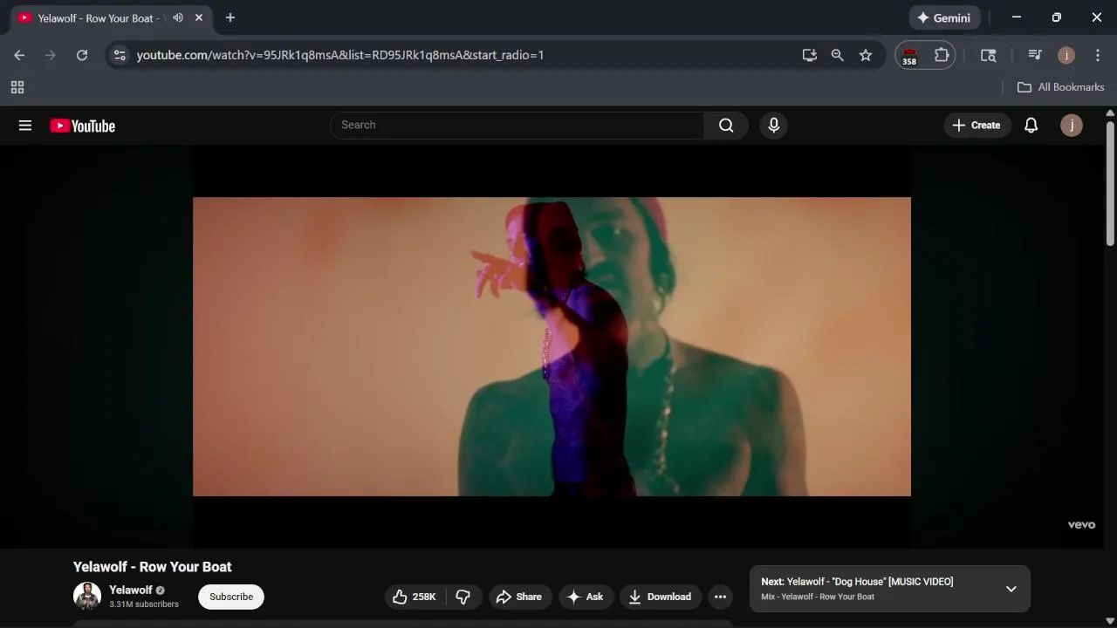Open the Yelawolf channel name link
The width and height of the screenshot is (1117, 628).
coord(131,590)
